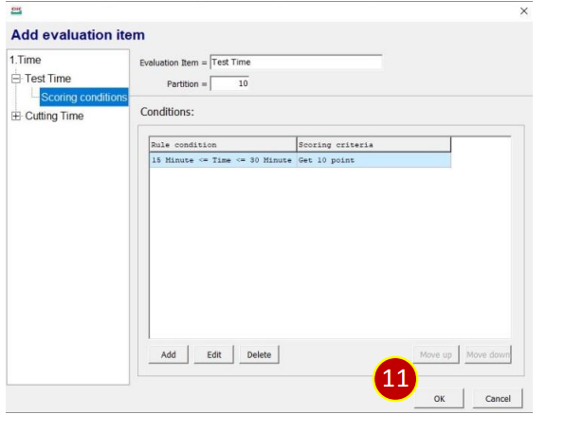Select the 1.Time root item
This screenshot has width=565, height=433.
point(26,60)
